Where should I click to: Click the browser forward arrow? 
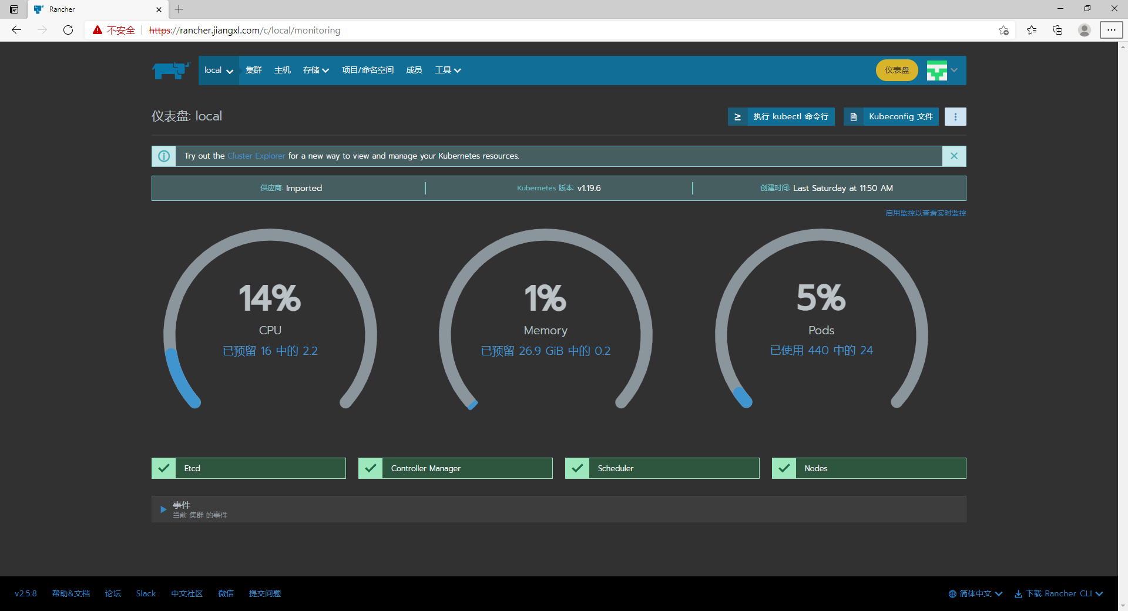(x=42, y=30)
